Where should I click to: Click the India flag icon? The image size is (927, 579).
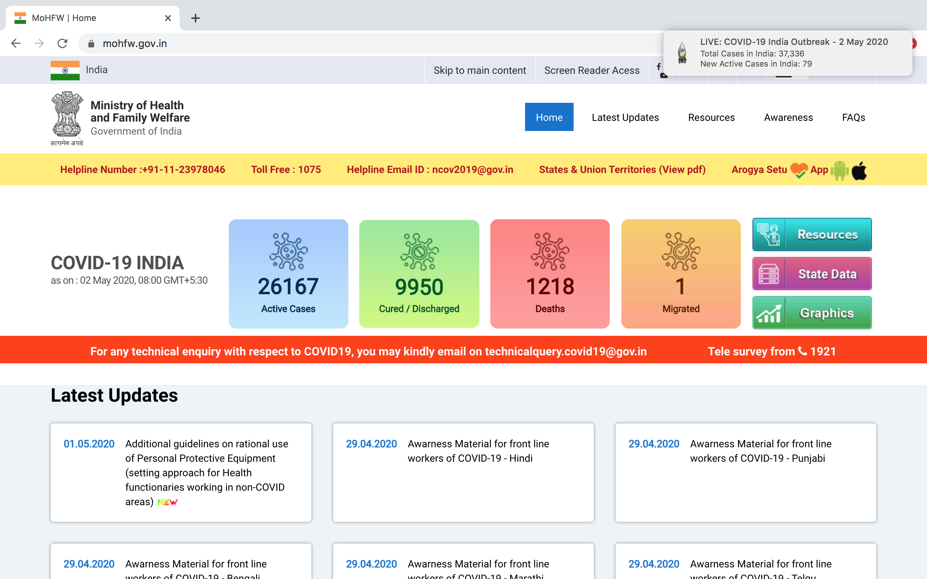[65, 71]
